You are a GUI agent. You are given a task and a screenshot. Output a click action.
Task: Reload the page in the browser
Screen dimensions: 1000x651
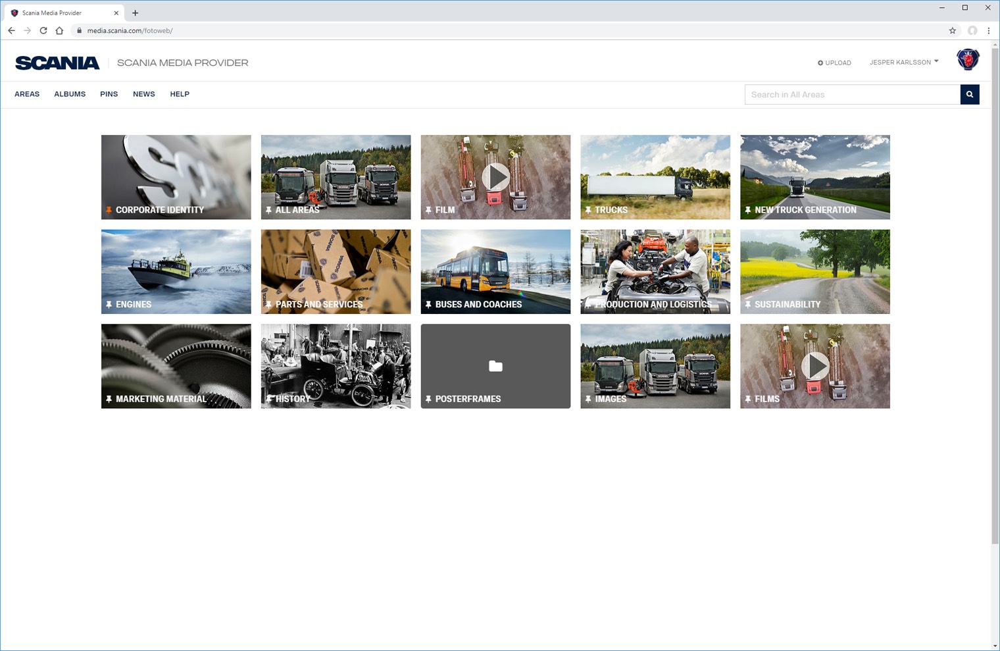43,30
